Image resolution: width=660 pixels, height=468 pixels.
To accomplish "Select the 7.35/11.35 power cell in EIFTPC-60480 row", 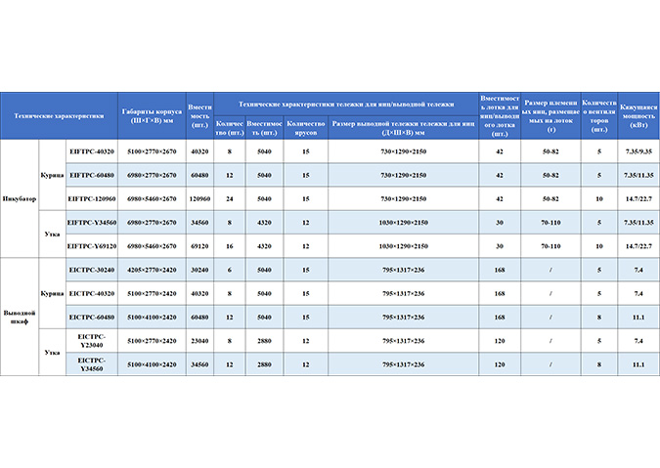I will tap(638, 175).
